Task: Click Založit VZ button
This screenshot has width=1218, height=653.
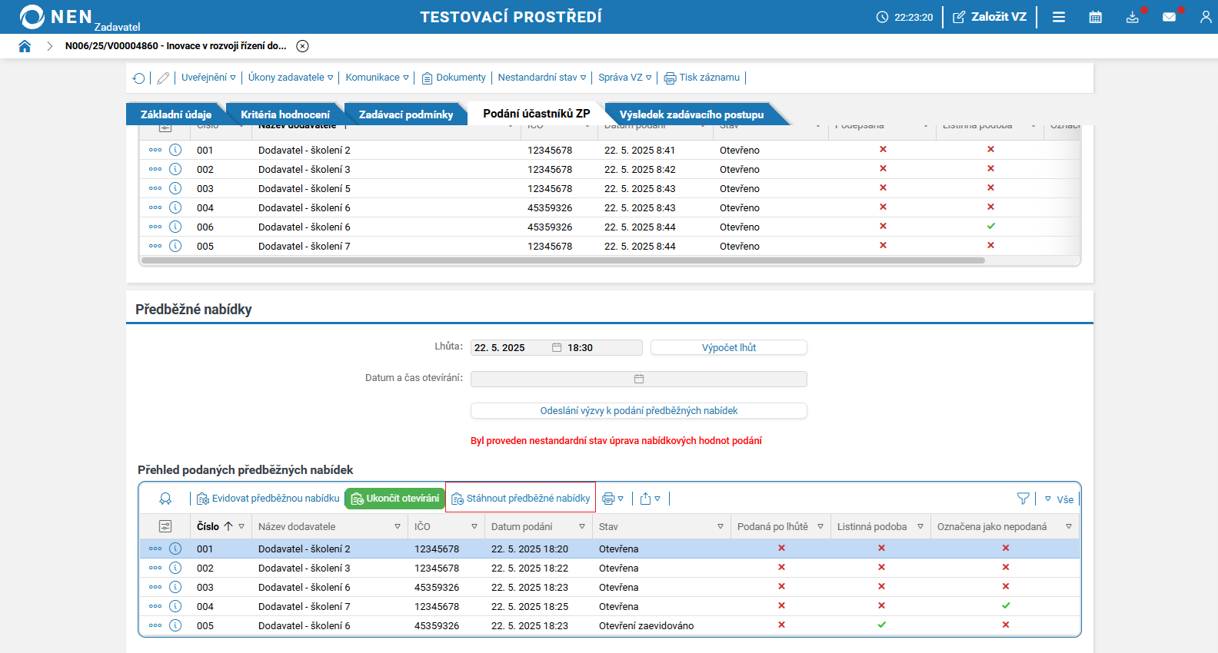Action: (x=990, y=17)
